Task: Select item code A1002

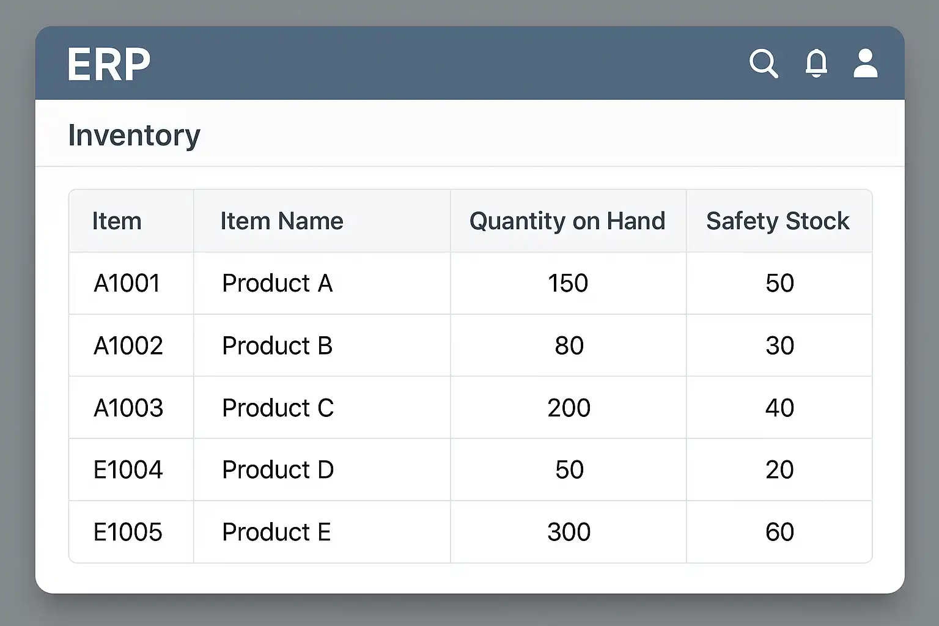Action: click(128, 346)
